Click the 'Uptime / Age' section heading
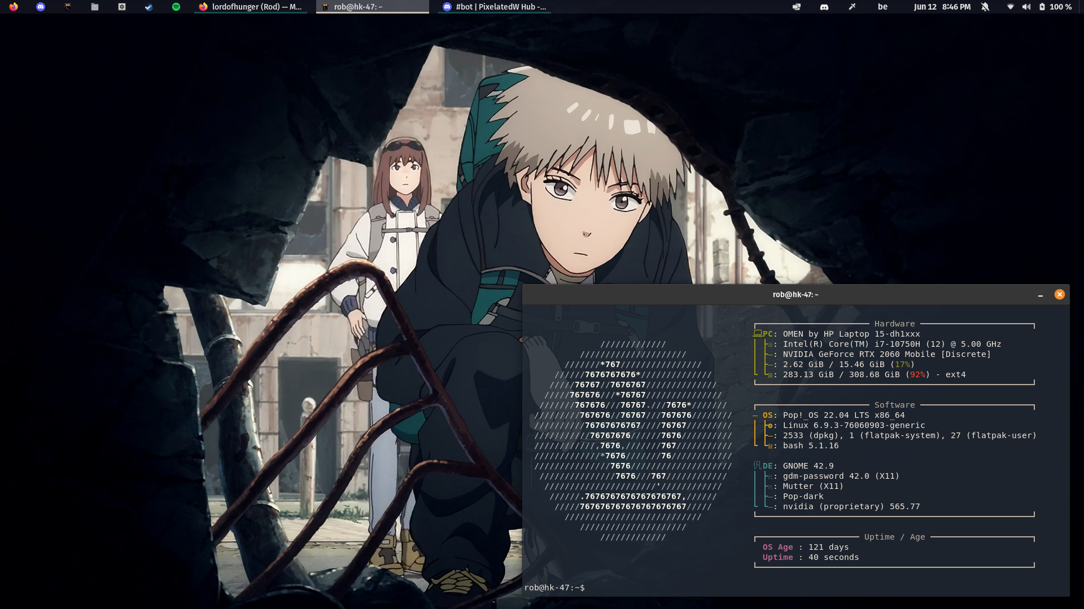The height and width of the screenshot is (609, 1084). (894, 537)
